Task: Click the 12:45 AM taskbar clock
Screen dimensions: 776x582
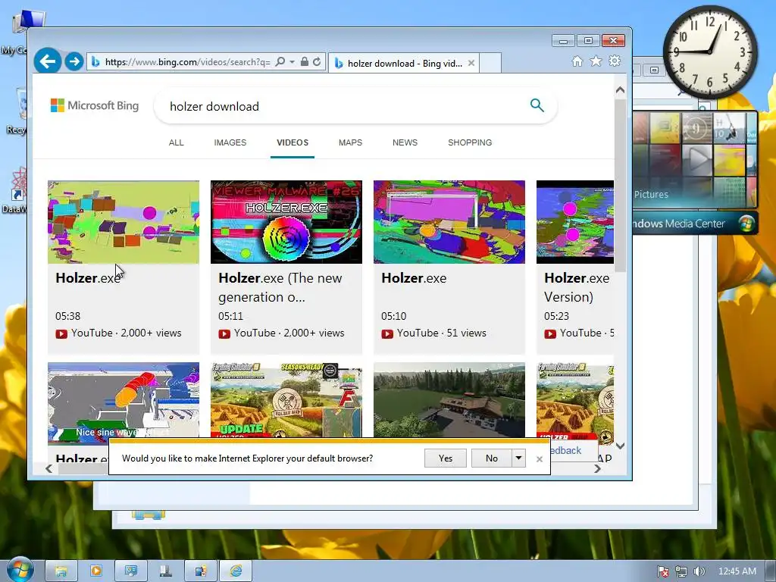Action: pyautogui.click(x=737, y=571)
